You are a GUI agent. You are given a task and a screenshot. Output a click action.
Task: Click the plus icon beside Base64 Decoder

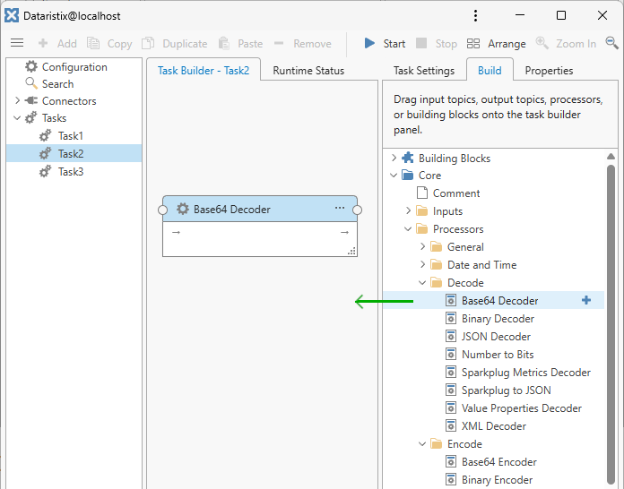tap(586, 301)
